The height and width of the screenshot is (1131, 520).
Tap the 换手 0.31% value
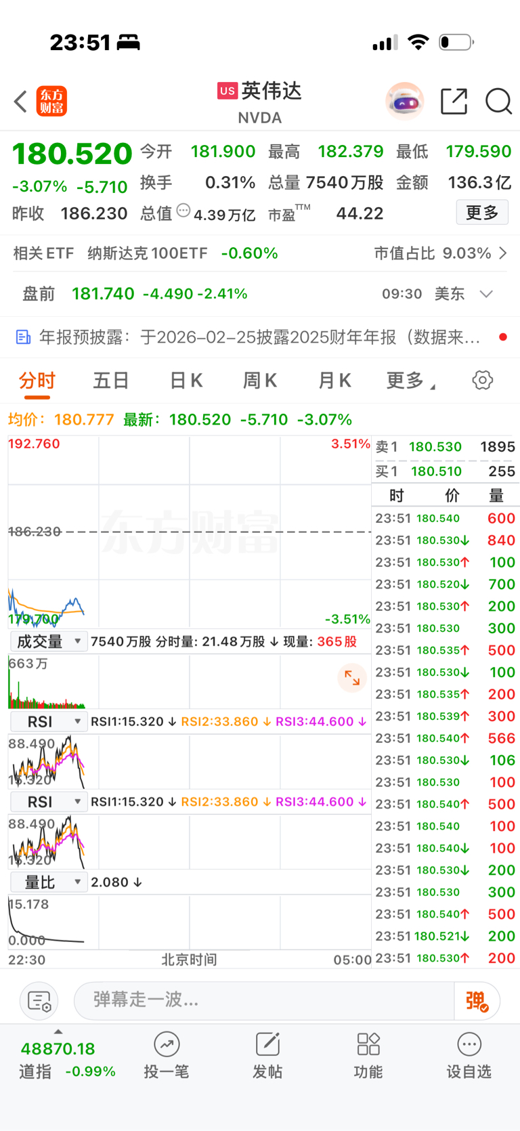230,183
